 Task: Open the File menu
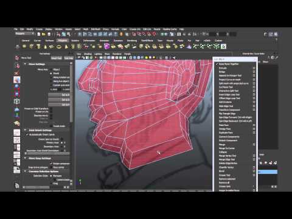click(16, 29)
